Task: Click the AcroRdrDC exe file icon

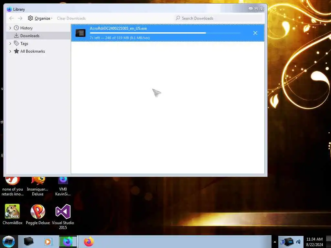Action: 80,33
